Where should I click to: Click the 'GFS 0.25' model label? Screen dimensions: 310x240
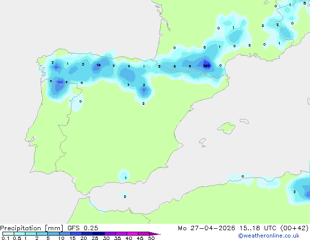click(x=83, y=228)
